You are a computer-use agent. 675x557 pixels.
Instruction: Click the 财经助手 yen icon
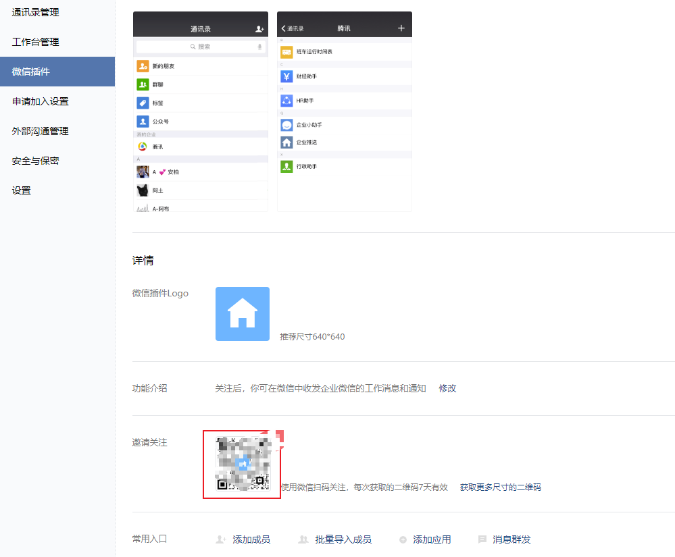286,76
